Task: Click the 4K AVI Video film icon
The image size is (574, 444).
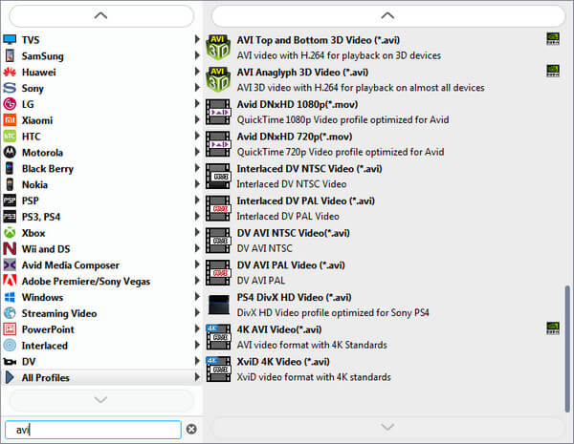Action: [x=218, y=337]
